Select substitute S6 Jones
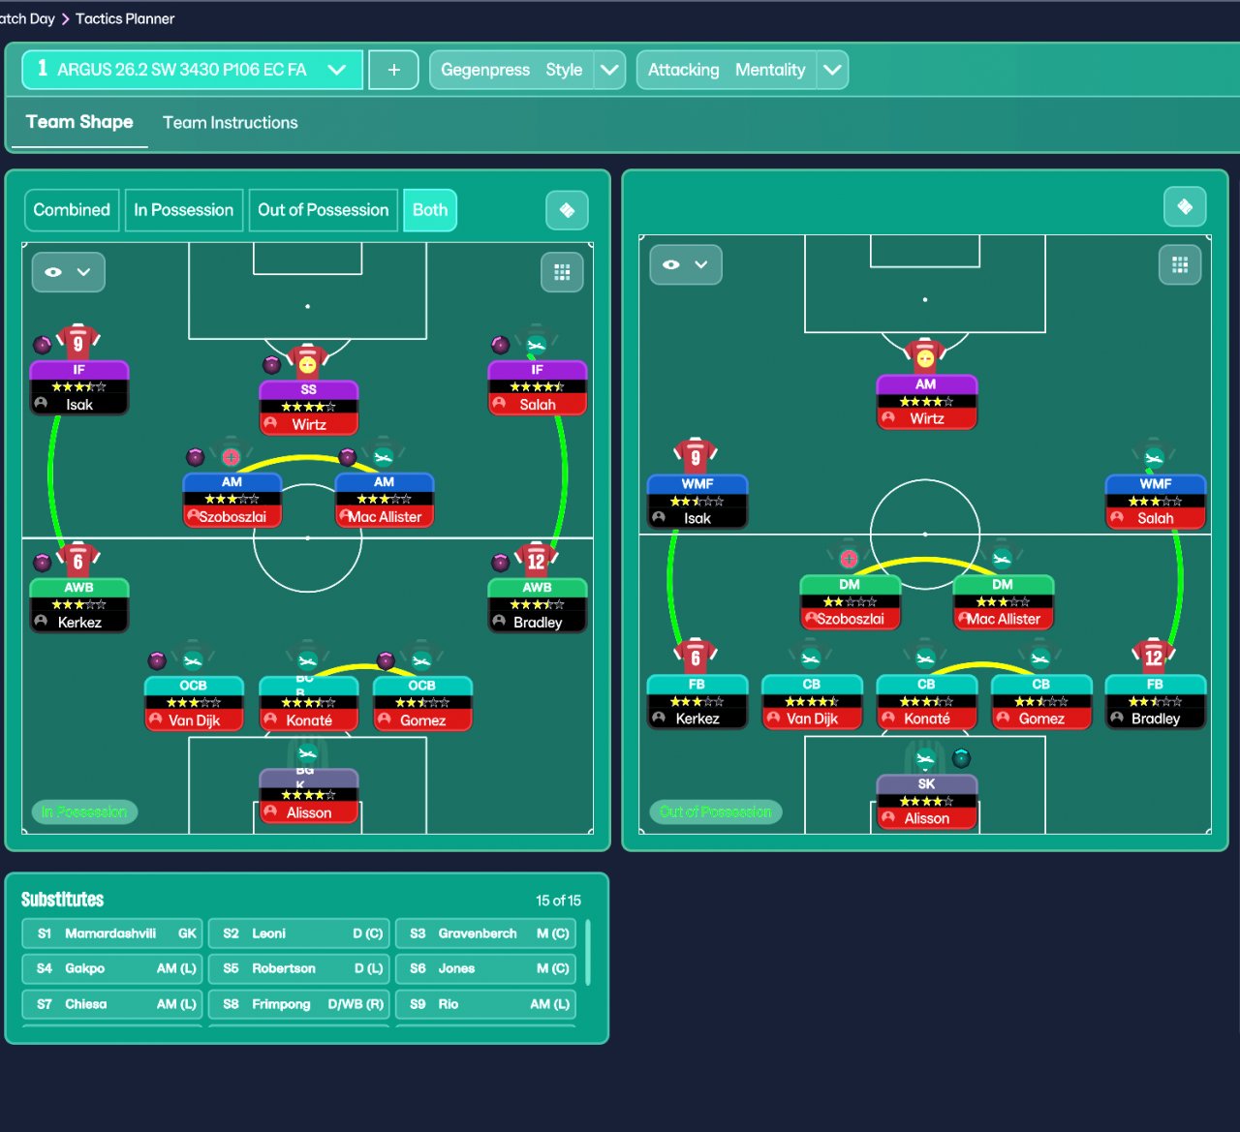The image size is (1240, 1132). pyautogui.click(x=486, y=968)
